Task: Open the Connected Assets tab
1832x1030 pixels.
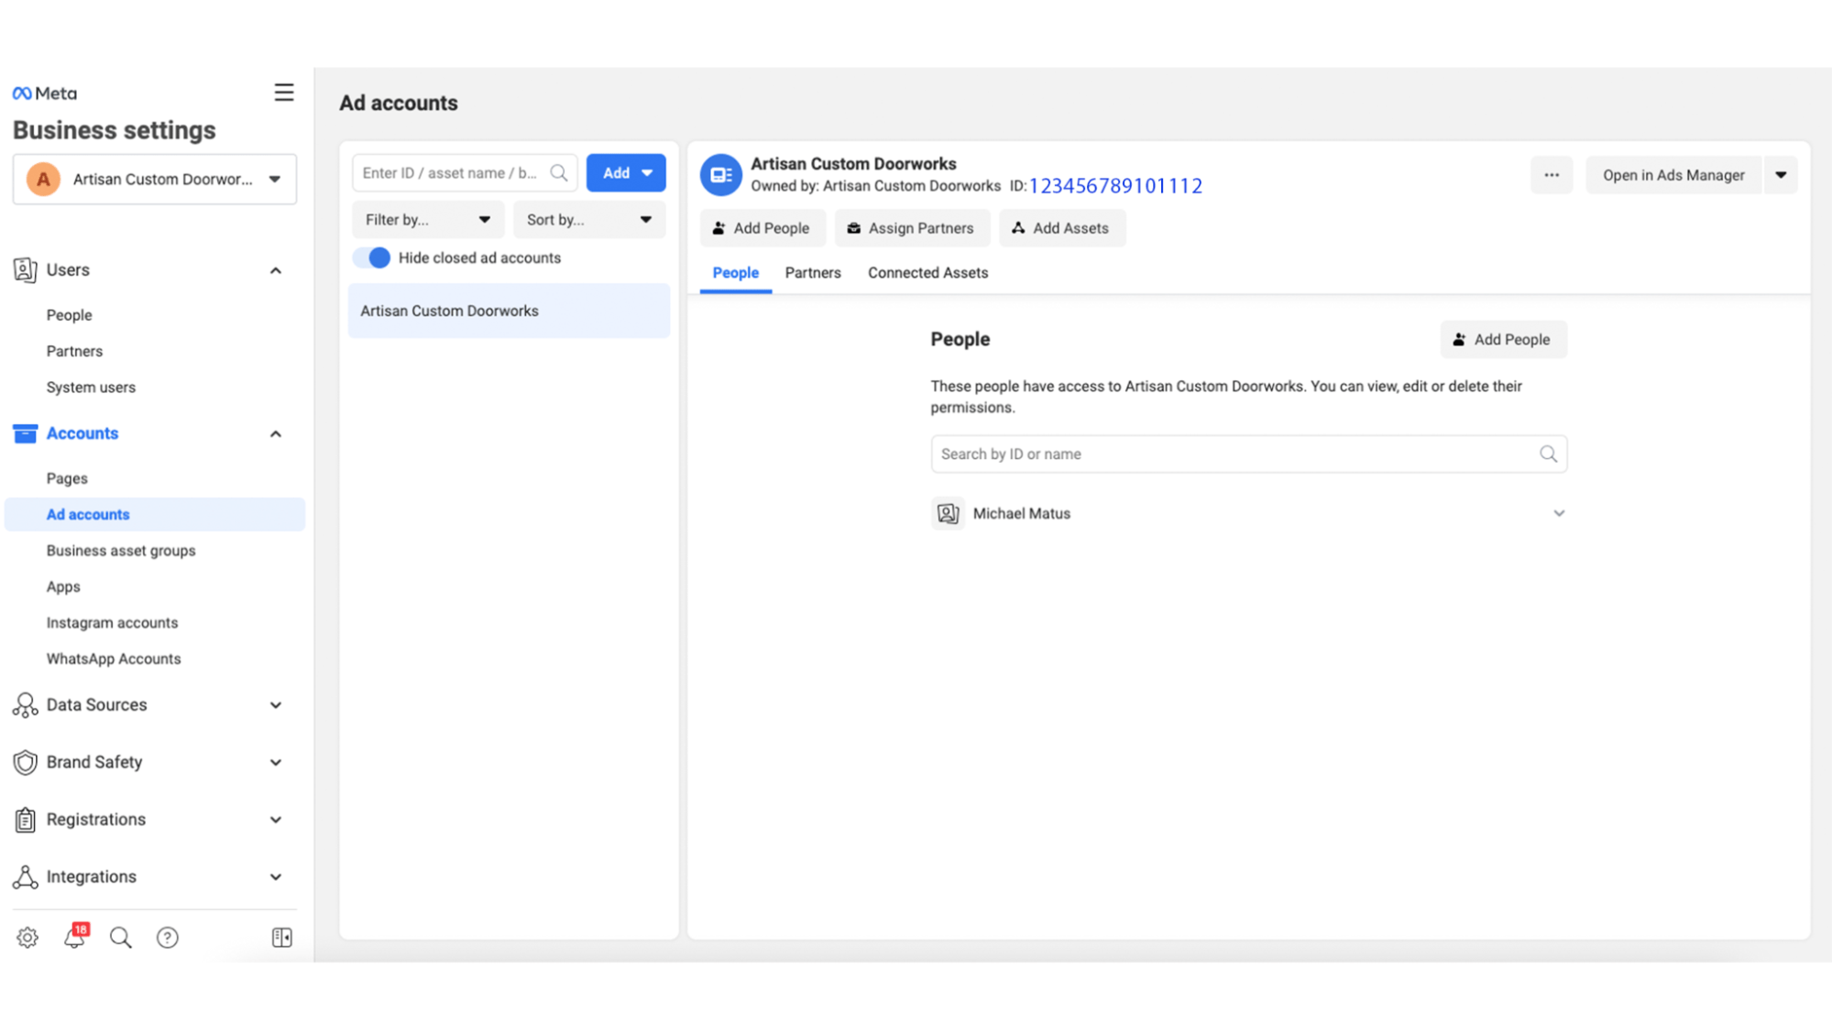Action: [927, 272]
